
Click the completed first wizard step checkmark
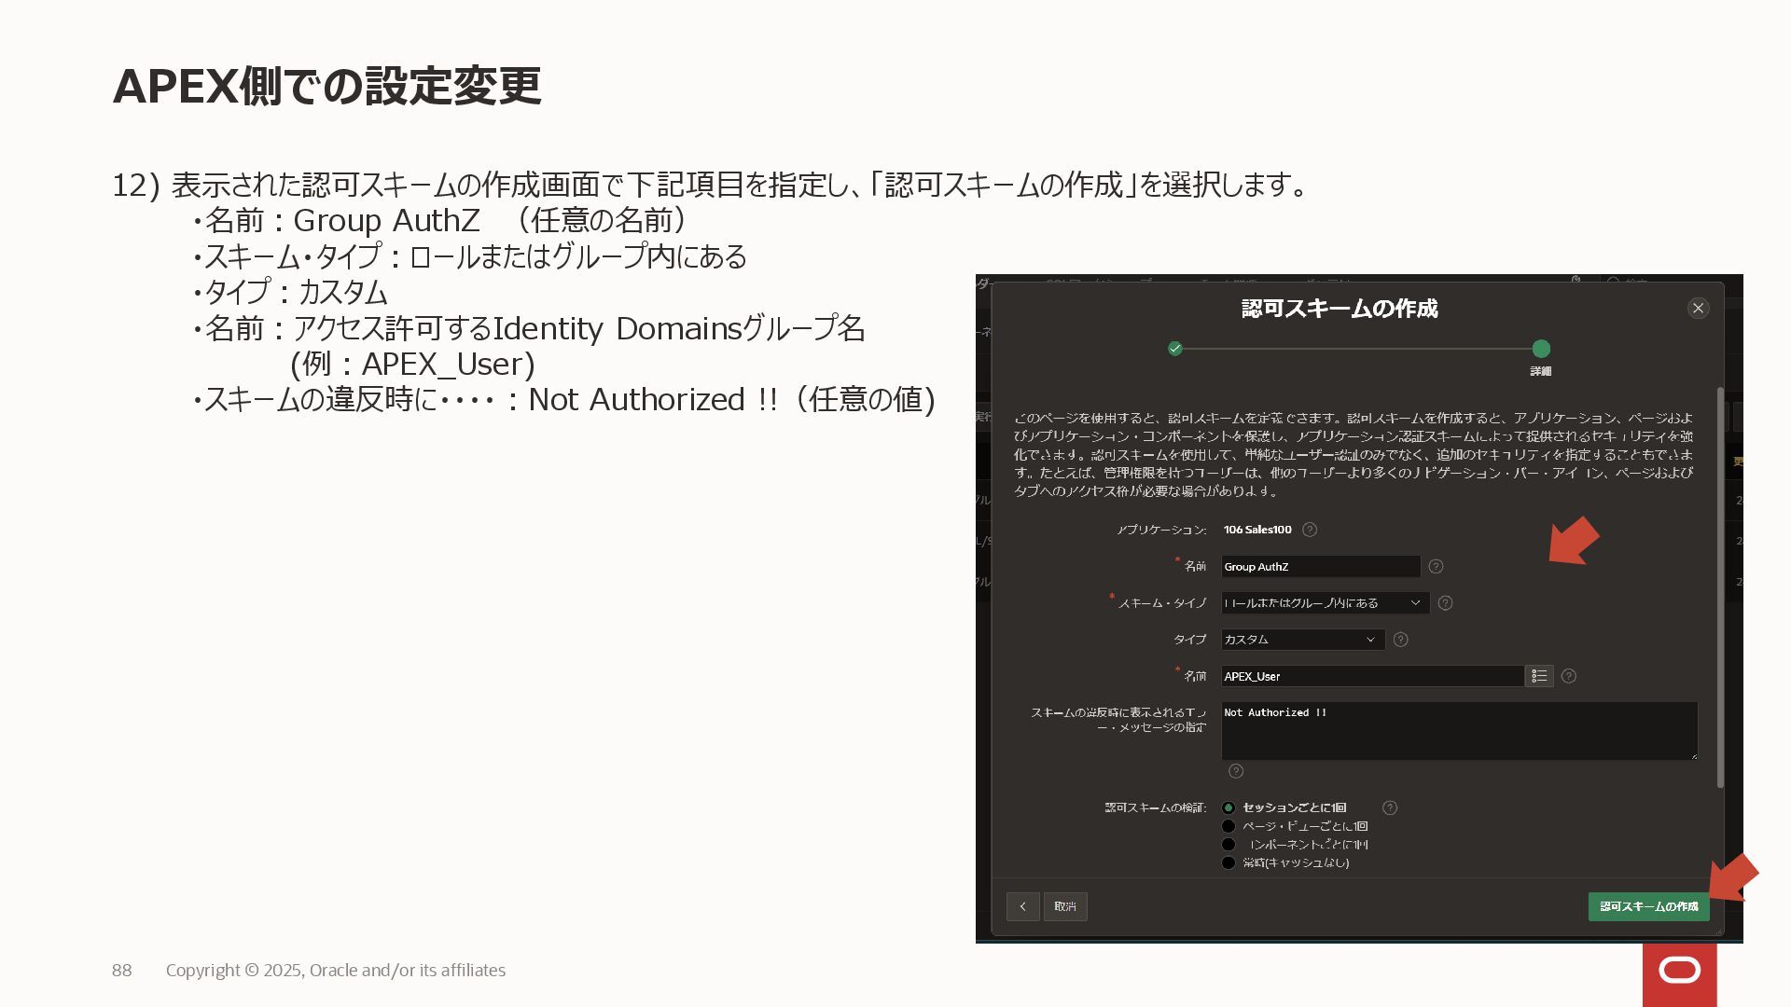(x=1175, y=349)
